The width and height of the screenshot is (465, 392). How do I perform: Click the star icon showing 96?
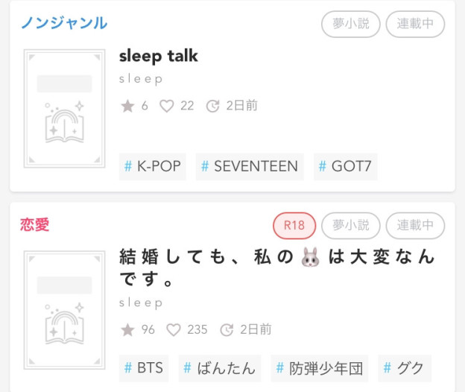click(128, 329)
